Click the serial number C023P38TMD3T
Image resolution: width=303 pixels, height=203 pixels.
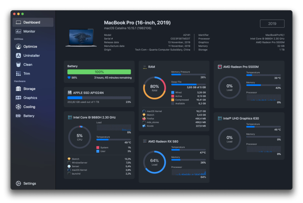(180, 39)
